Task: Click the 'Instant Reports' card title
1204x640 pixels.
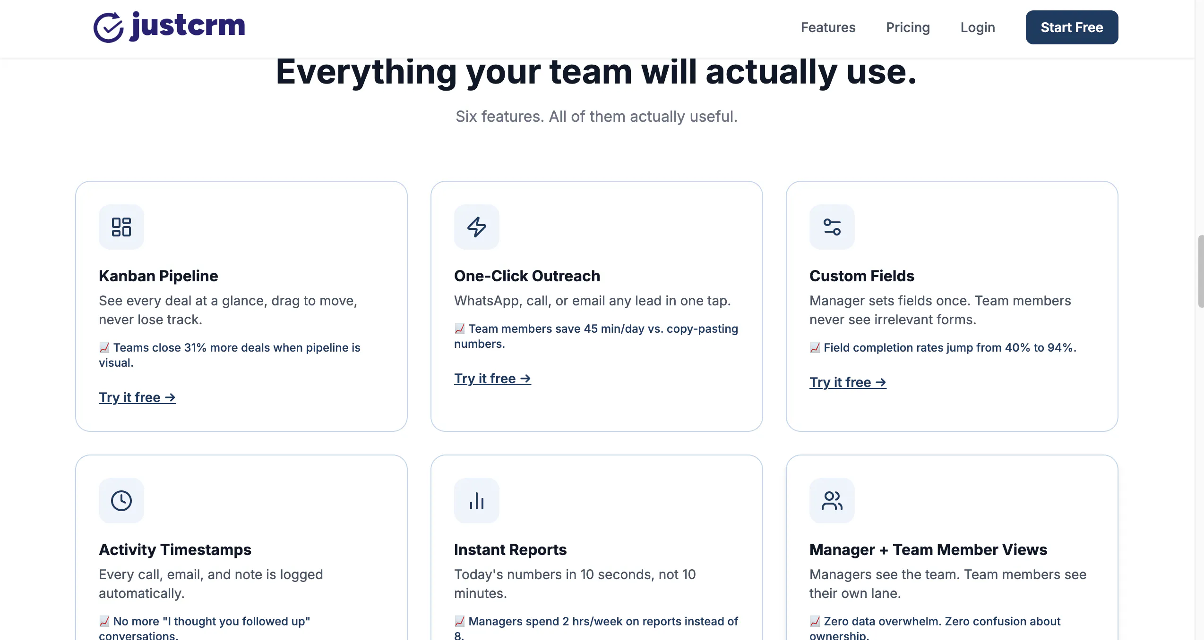Action: (510, 550)
